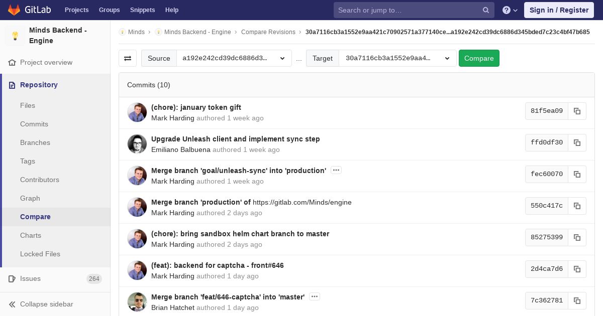Copy commit SHA 81f5ea09
The image size is (603, 316).
[x=577, y=111]
